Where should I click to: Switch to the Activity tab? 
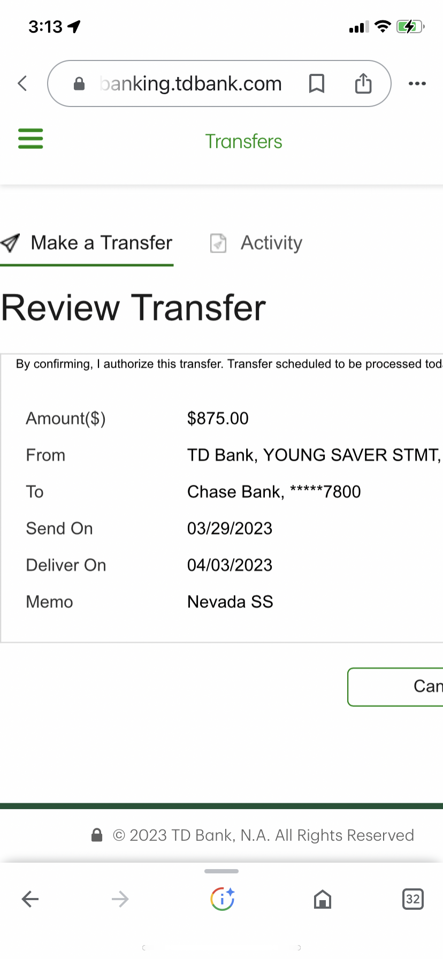tap(271, 243)
